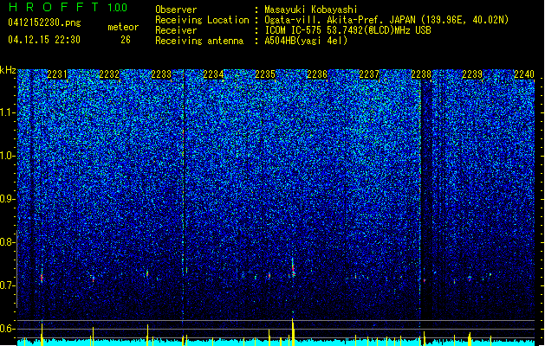Click the 0.9 kHz axis tick label
The height and width of the screenshot is (346, 545).
8,199
